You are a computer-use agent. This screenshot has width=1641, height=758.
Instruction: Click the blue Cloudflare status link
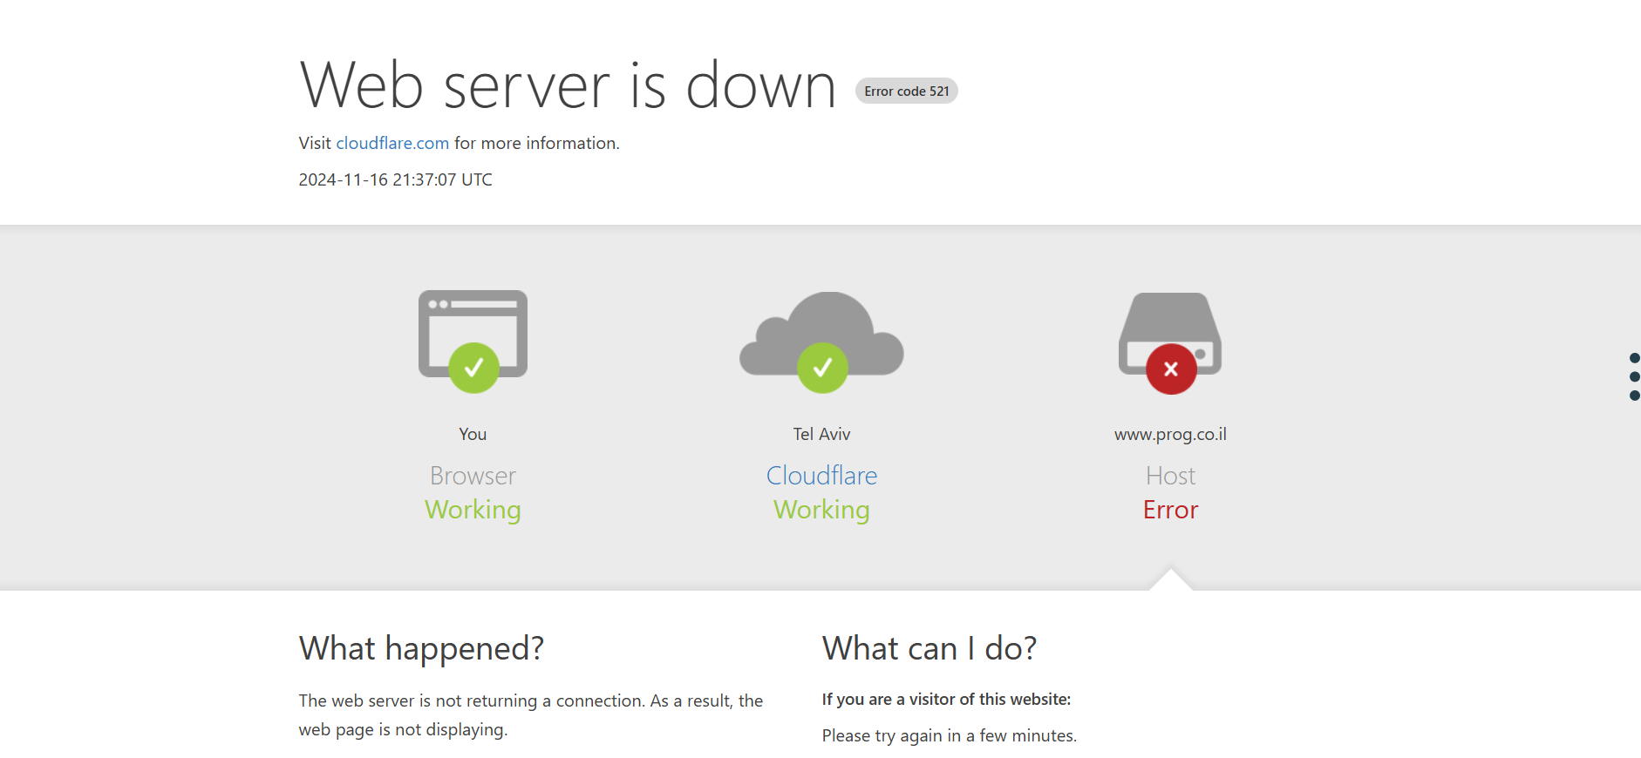(x=821, y=476)
